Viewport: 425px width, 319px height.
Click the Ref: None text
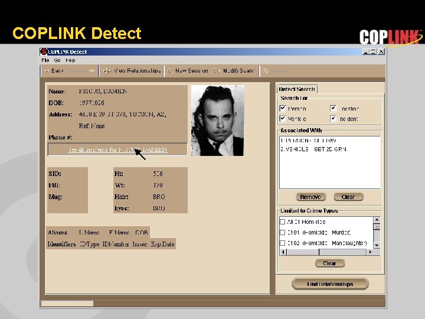(91, 126)
